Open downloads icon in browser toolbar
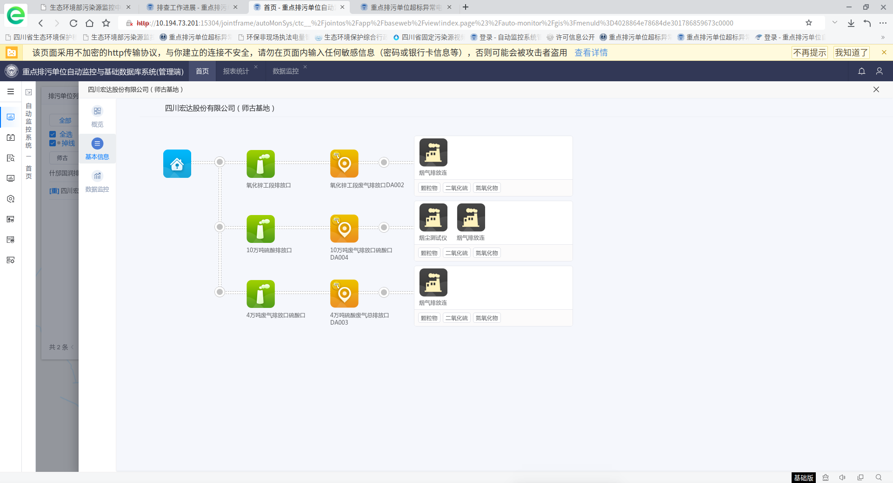Image resolution: width=893 pixels, height=483 pixels. (851, 23)
